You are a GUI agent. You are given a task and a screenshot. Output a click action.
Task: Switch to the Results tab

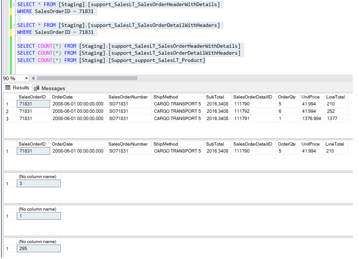(21, 88)
